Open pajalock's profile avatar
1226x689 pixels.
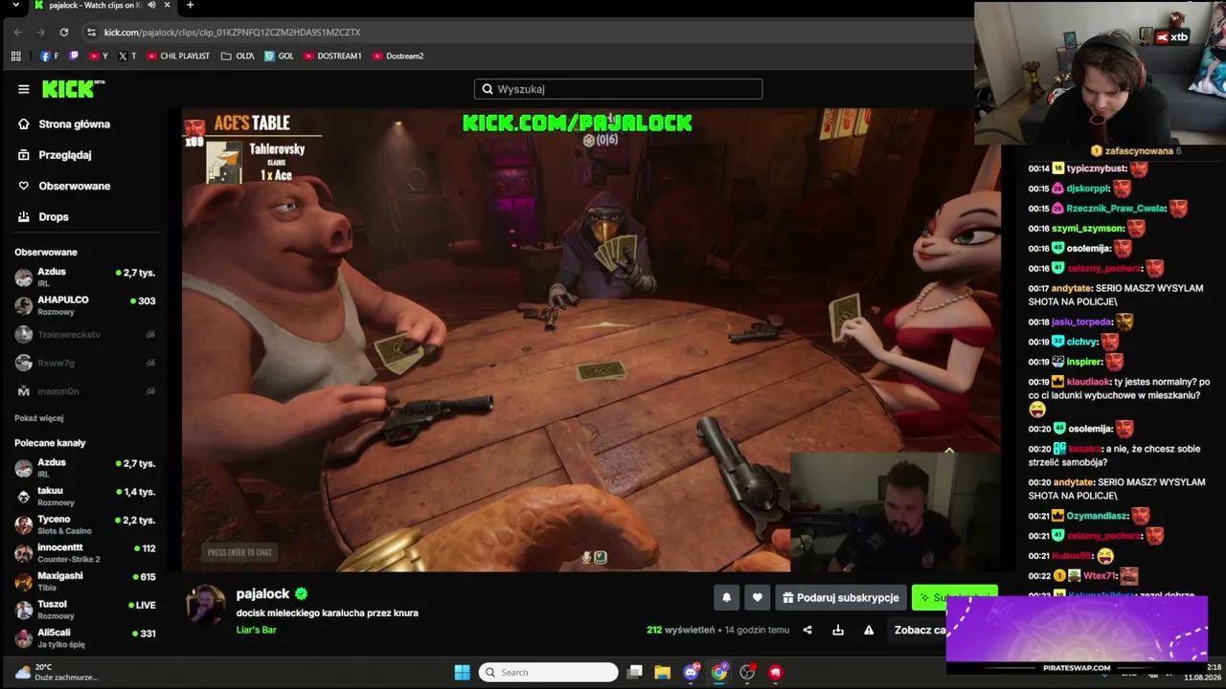pos(205,605)
